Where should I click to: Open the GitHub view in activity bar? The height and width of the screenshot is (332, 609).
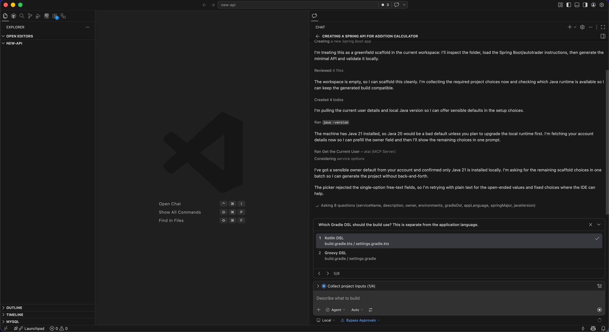click(13, 16)
